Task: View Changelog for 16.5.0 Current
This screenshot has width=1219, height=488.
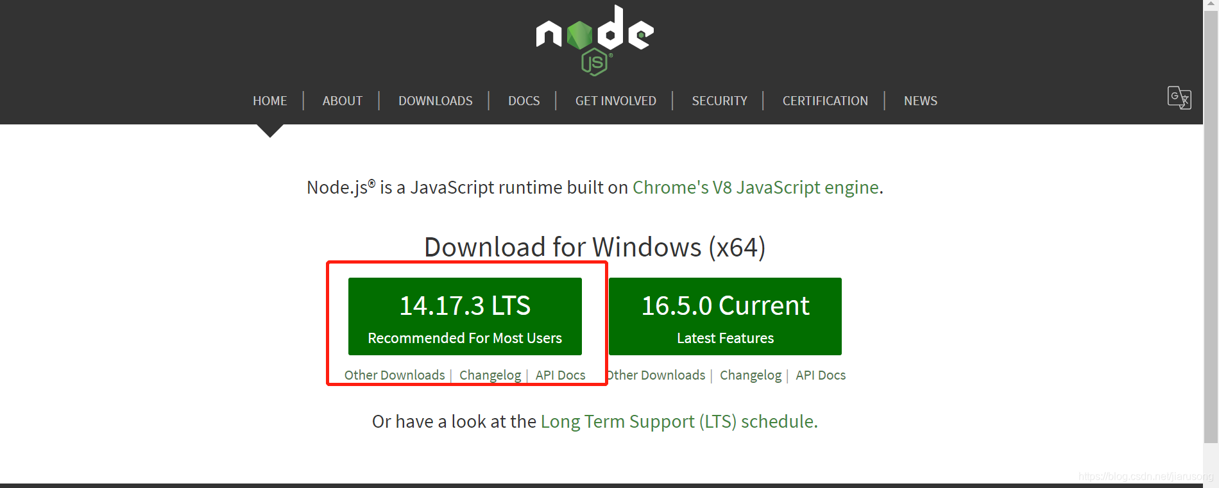Action: click(x=751, y=375)
